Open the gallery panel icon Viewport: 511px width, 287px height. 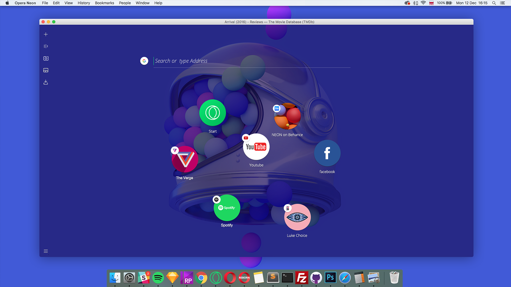pos(46,70)
